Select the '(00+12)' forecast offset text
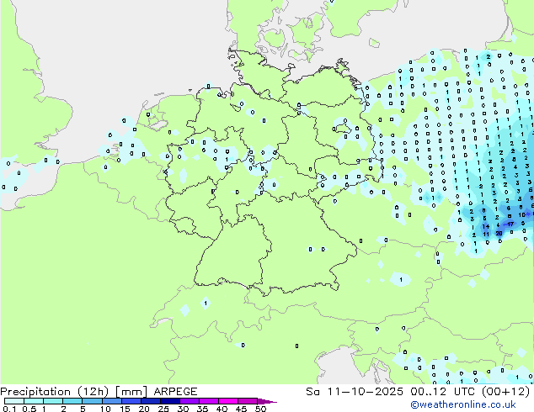 pyautogui.click(x=506, y=392)
